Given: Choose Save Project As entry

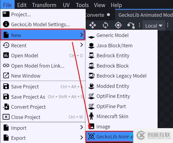Looking at the screenshot, I should (28, 97).
